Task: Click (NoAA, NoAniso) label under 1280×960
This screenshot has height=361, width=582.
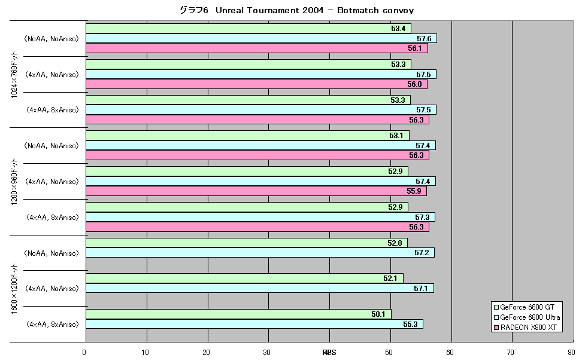Action: click(x=52, y=146)
